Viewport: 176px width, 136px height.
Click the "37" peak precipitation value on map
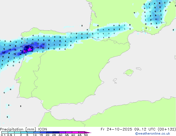pos(26,51)
